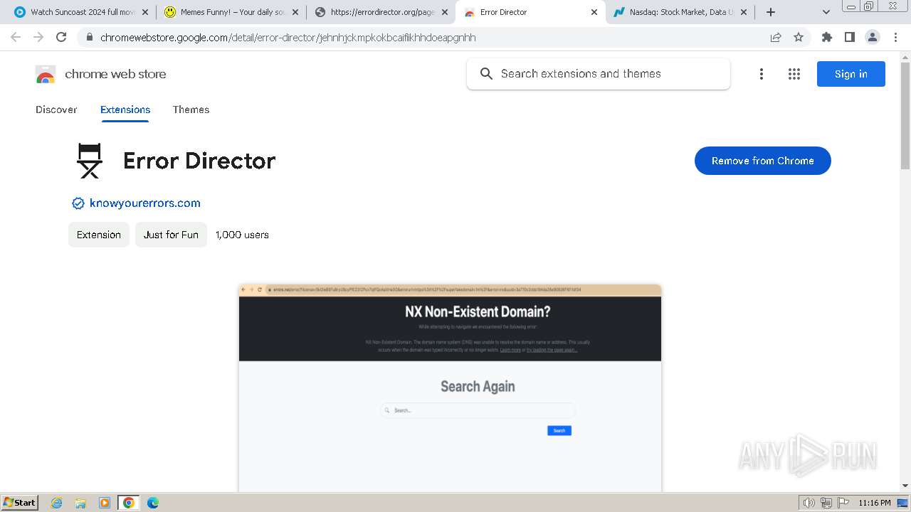
Task: Click the Extension category chip
Action: point(99,235)
